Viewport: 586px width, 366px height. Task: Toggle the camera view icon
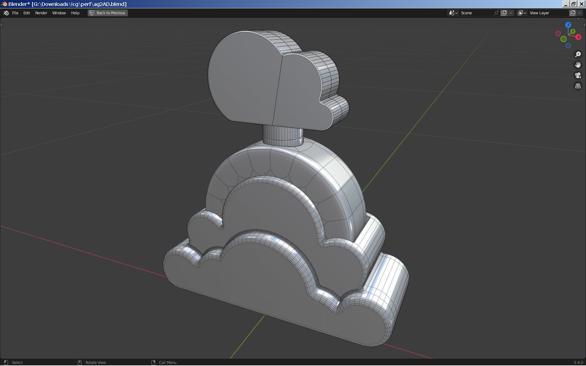(578, 75)
